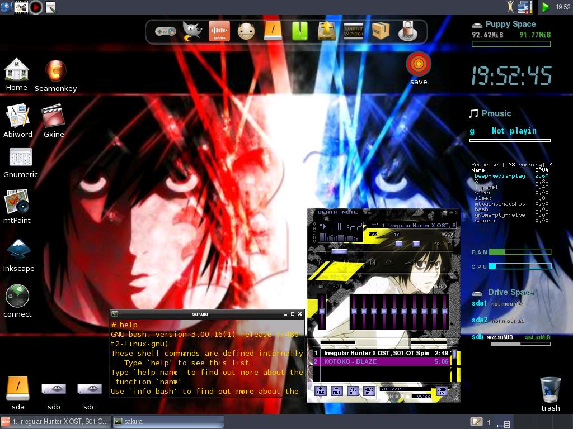Click the next track button in player
The height and width of the screenshot is (429, 573).
coord(373,263)
